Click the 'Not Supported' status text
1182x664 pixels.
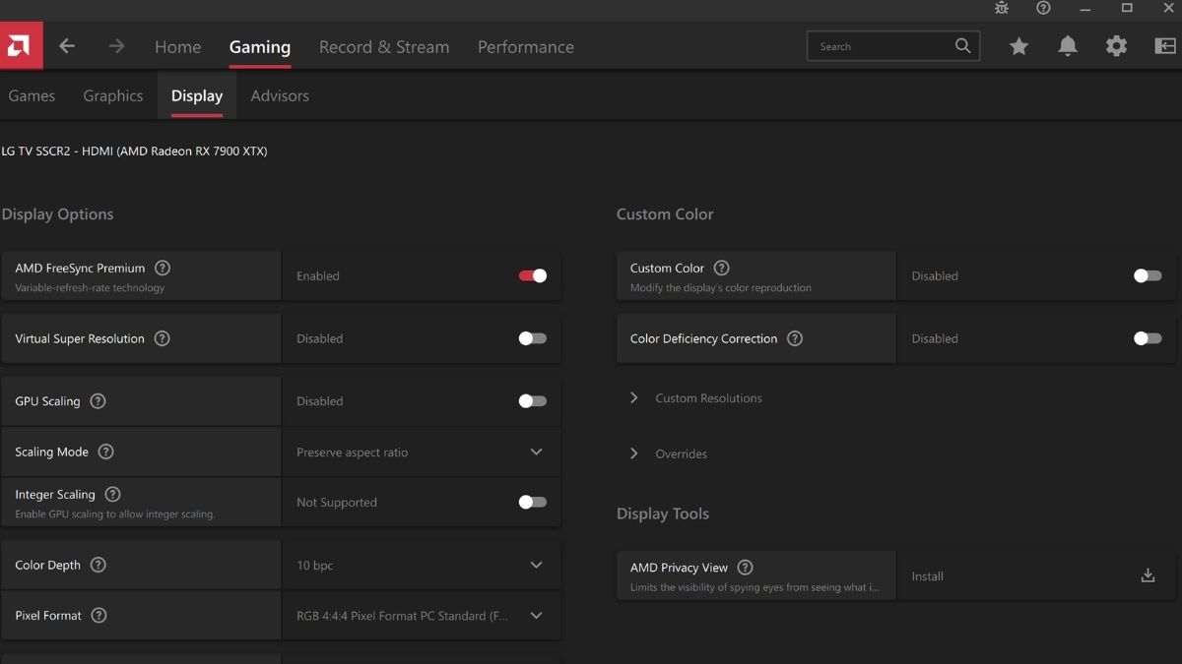tap(337, 503)
